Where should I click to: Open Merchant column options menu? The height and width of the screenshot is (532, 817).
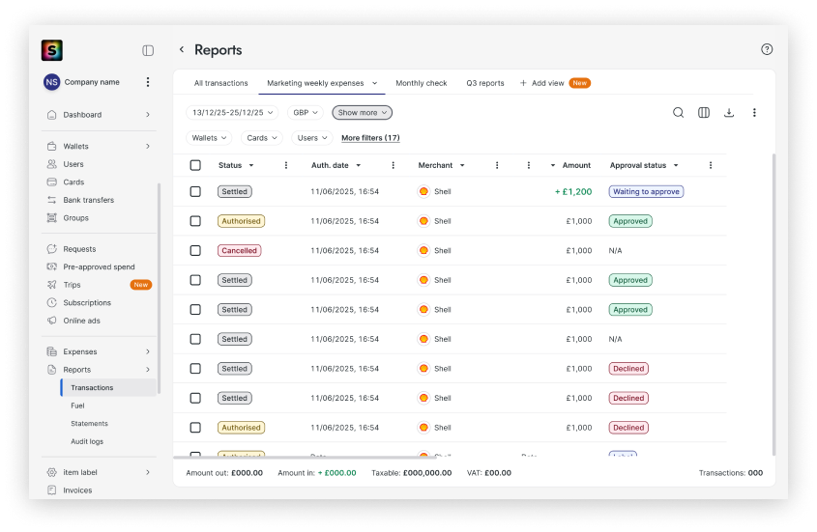[497, 165]
